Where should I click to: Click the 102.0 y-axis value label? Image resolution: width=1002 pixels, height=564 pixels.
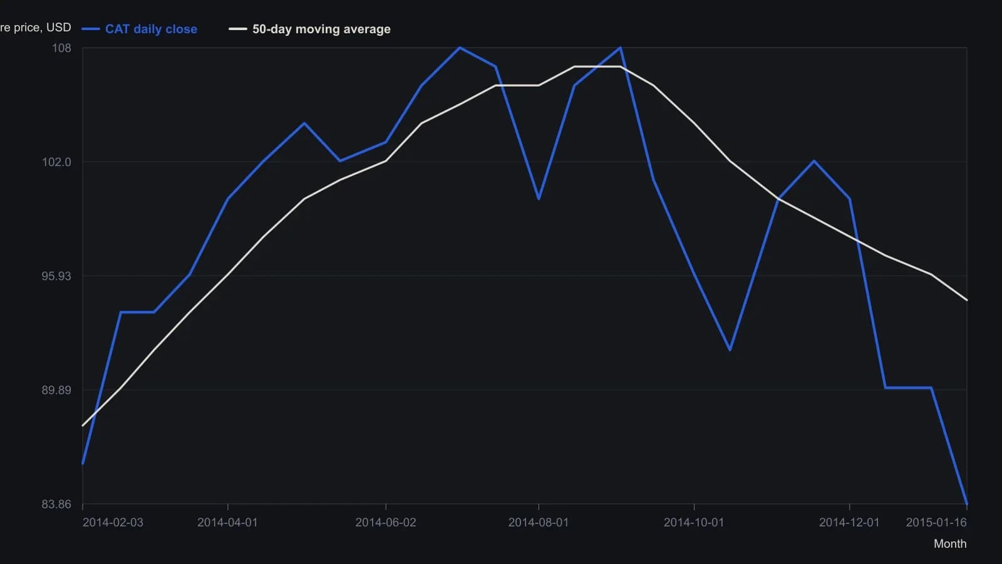[56, 162]
